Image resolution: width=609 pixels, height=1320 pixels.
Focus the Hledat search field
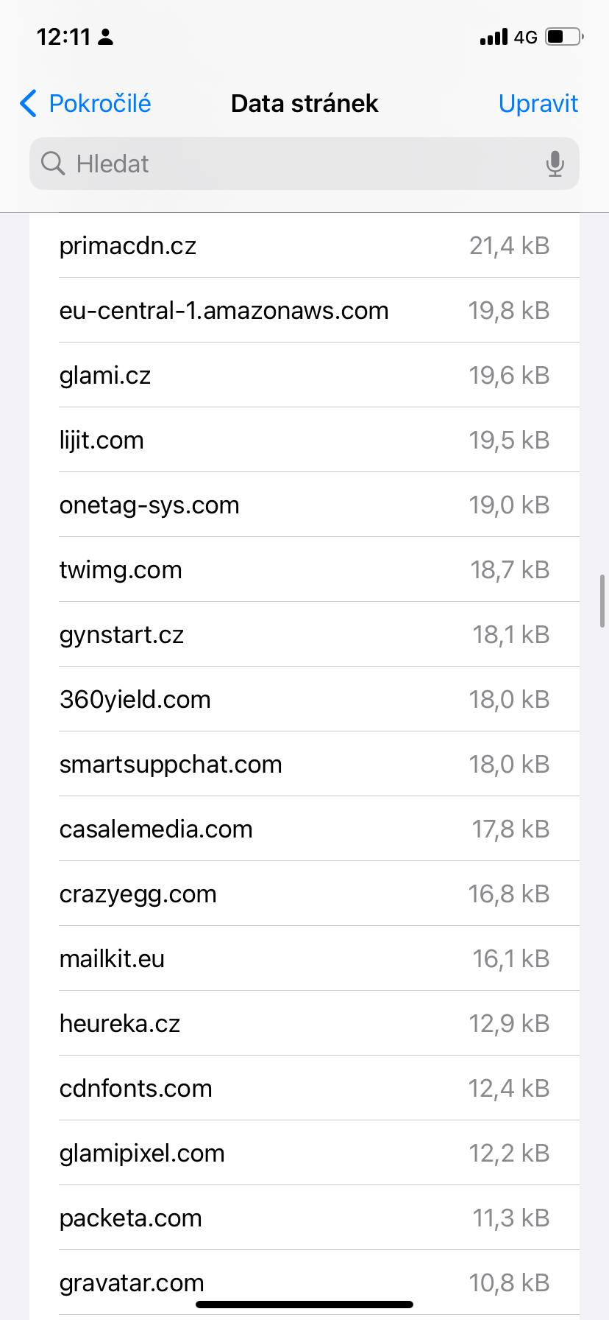[294, 164]
